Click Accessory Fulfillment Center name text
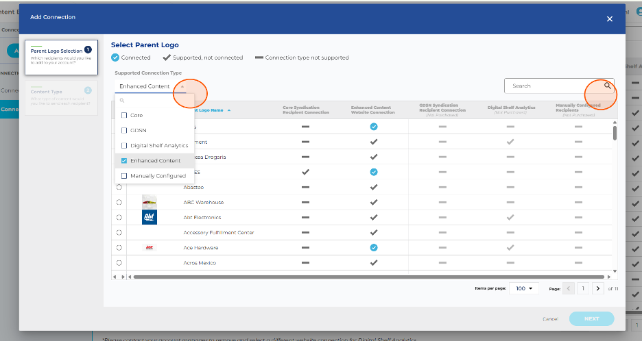The width and height of the screenshot is (642, 341). coord(219,233)
